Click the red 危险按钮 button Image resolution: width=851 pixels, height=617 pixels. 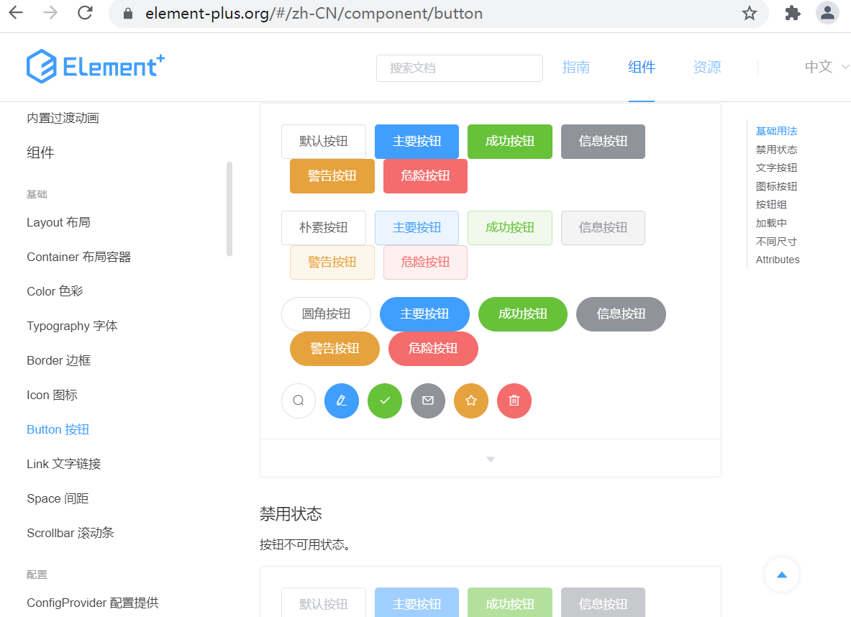tap(425, 176)
